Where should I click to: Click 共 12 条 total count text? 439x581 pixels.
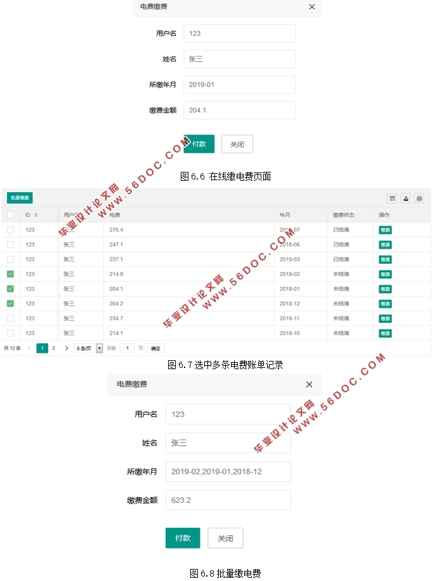[x=12, y=348]
